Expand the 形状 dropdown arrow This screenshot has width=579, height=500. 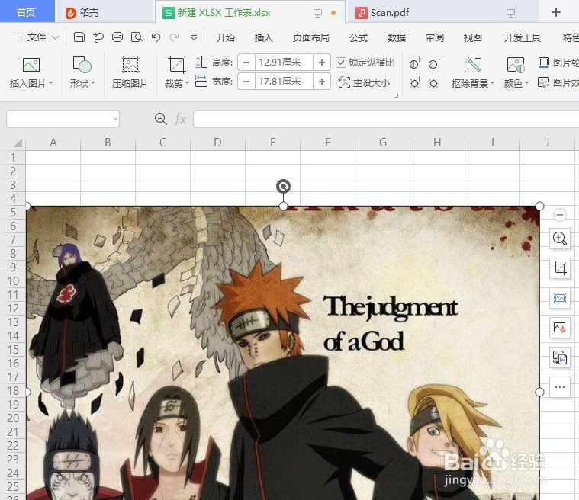(x=92, y=83)
